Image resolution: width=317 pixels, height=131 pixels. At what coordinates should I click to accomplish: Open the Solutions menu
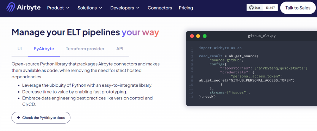click(x=90, y=8)
